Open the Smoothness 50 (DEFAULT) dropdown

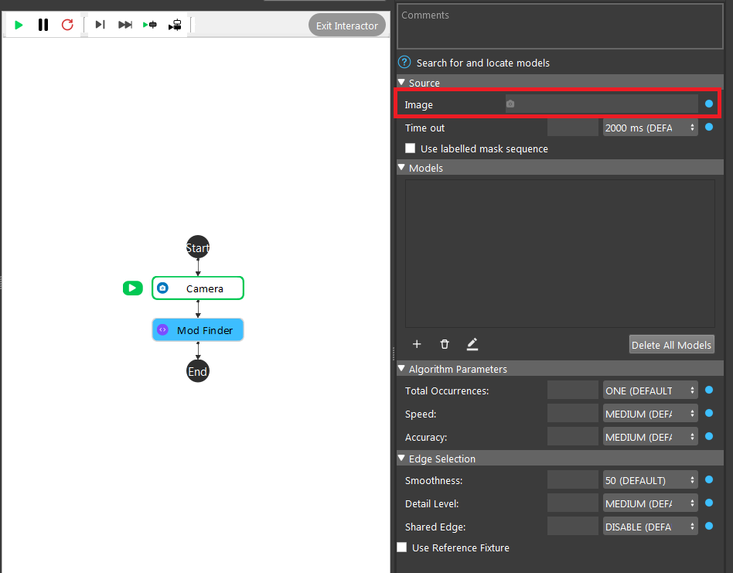[x=650, y=480]
